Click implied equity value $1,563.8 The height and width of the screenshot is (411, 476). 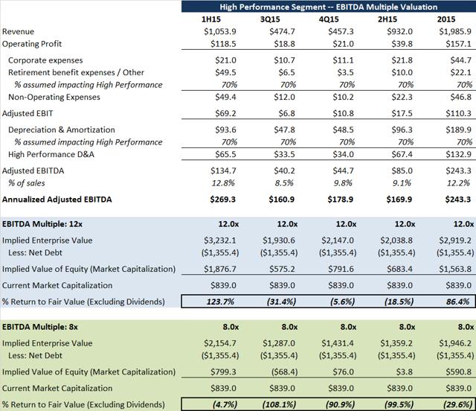coord(455,270)
